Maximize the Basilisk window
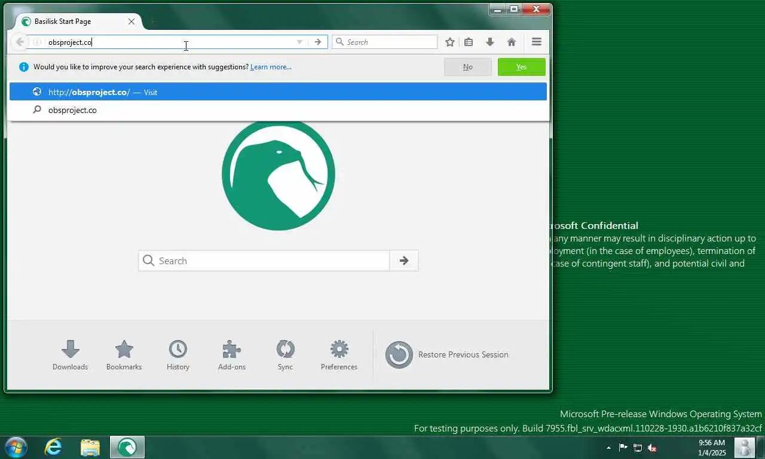 pos(514,9)
